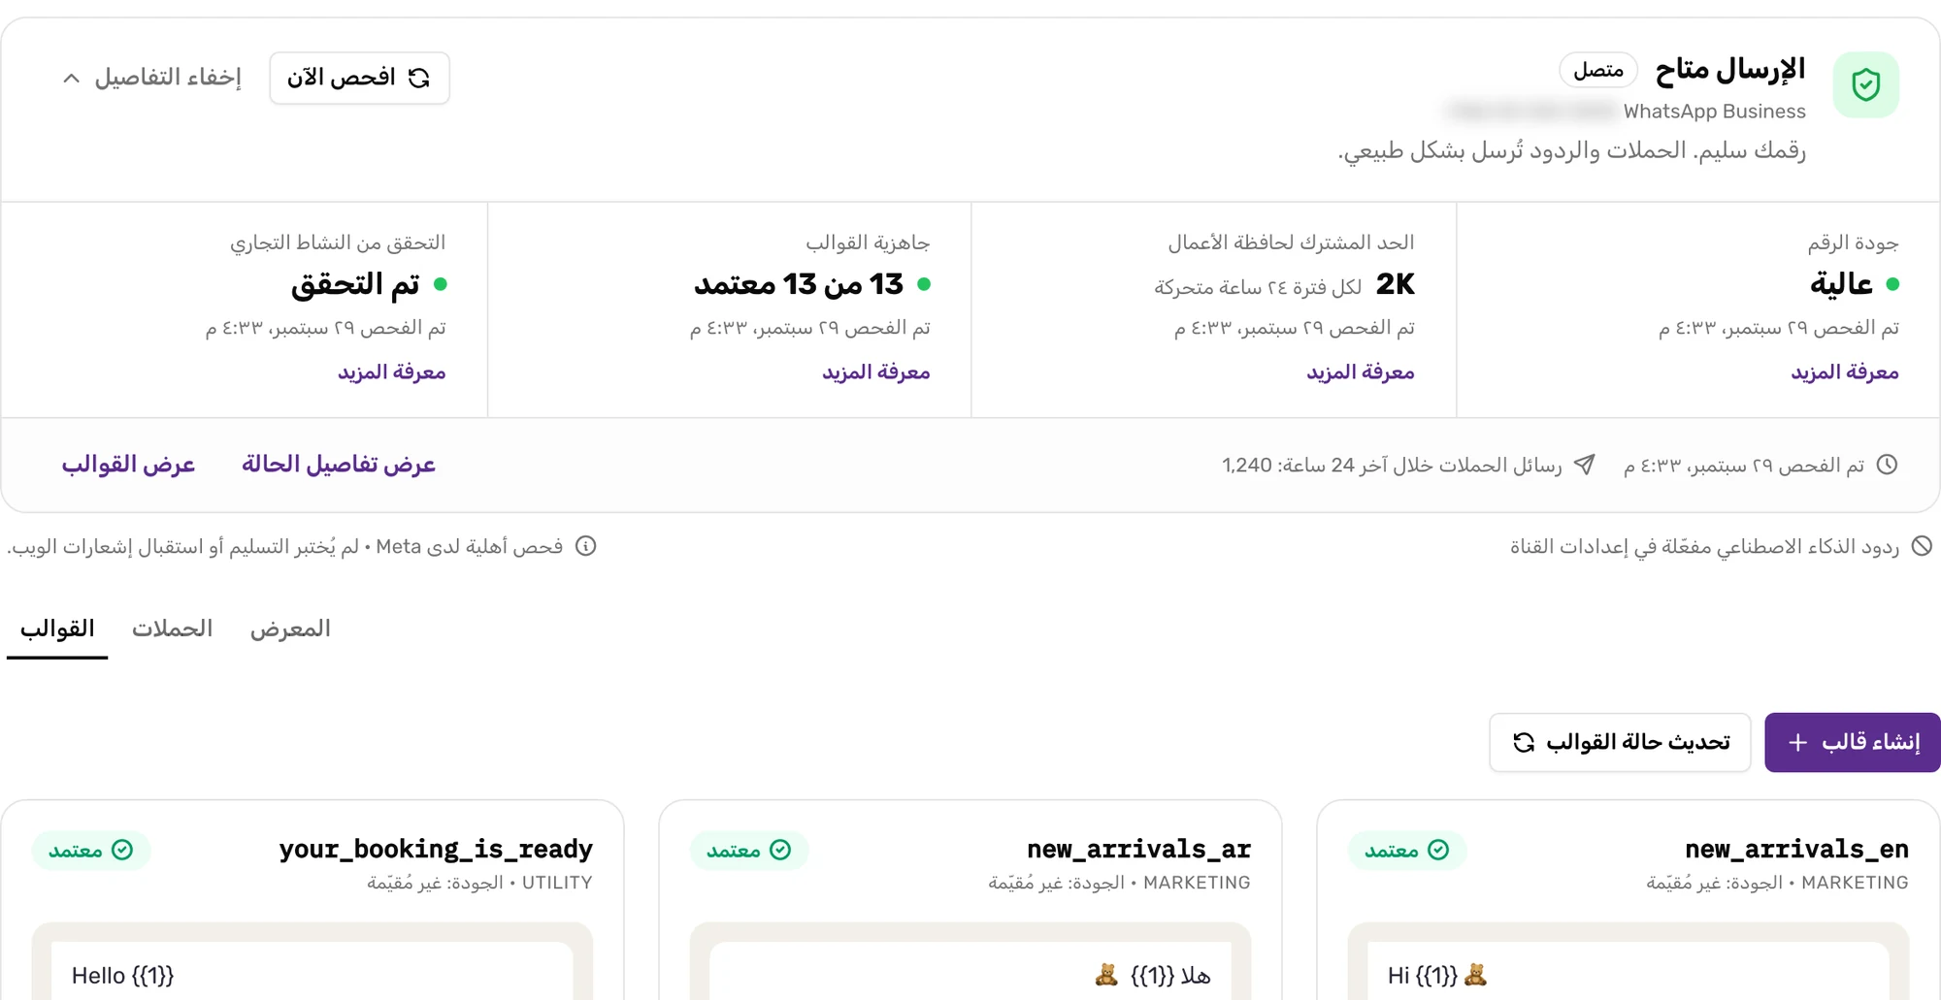The width and height of the screenshot is (1941, 1000).
Task: Click معرفة المزيد under جودة الرقم
Action: [1845, 372]
